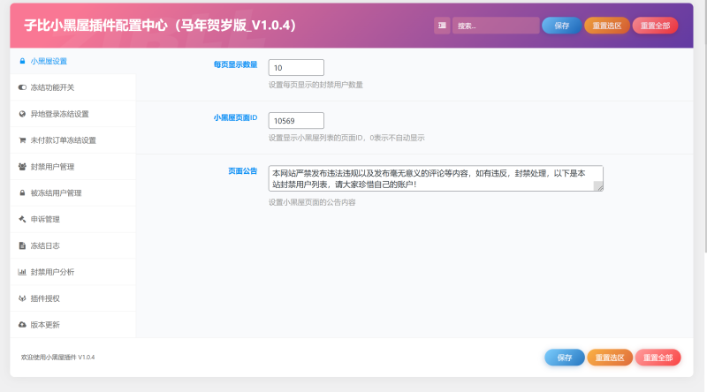Click the expand-all icon next to search
Image resolution: width=707 pixels, height=392 pixels.
[442, 26]
